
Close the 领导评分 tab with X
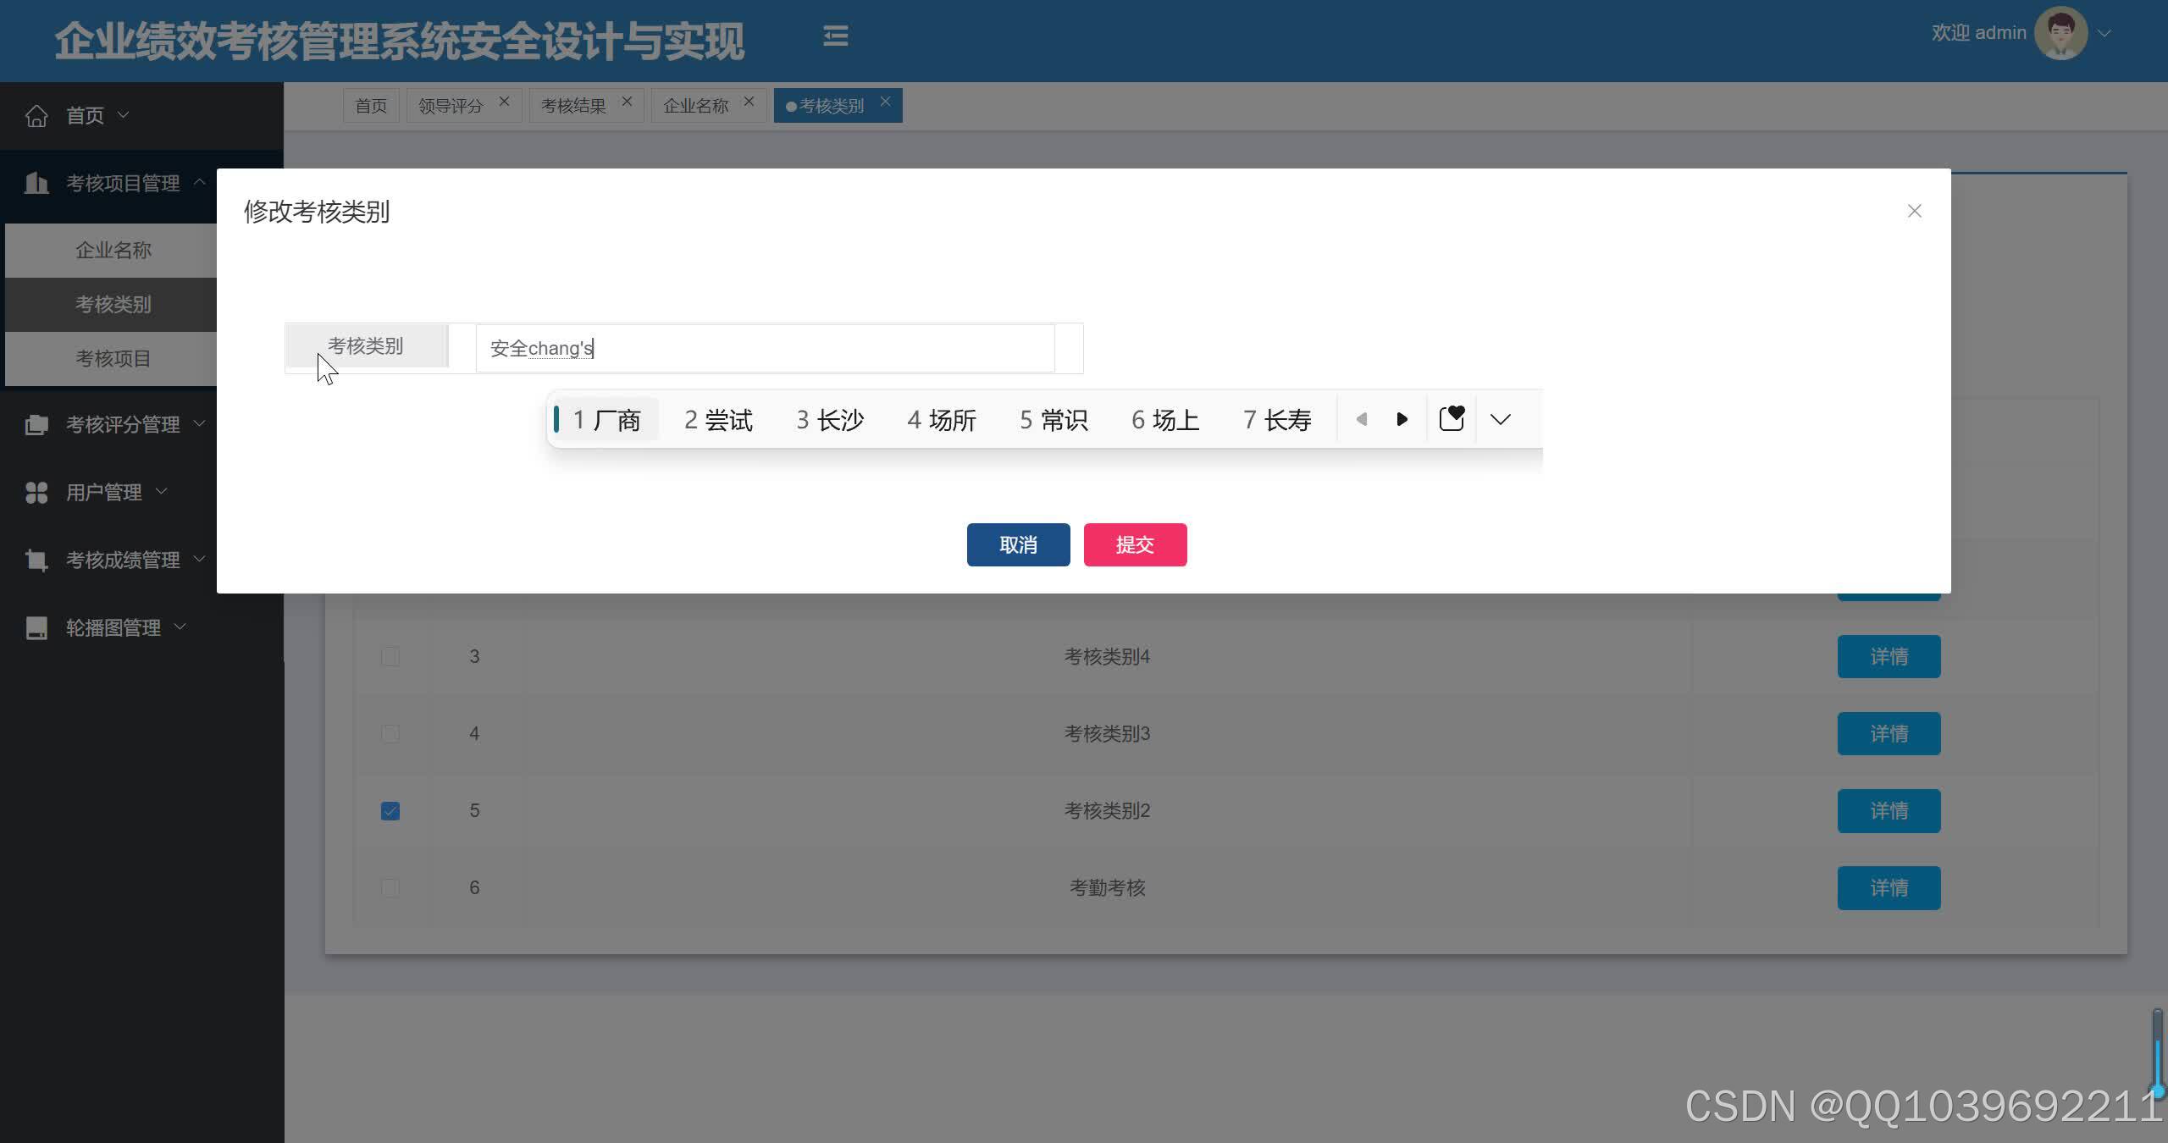point(504,102)
